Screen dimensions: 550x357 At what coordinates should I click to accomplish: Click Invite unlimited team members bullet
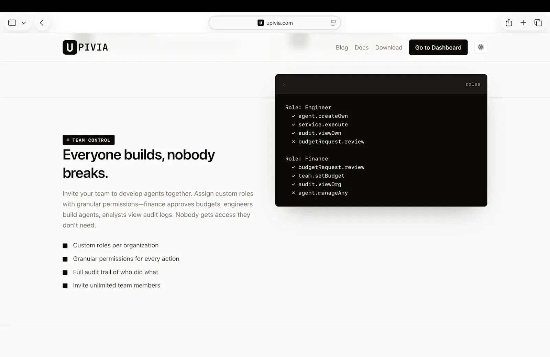[x=117, y=285]
